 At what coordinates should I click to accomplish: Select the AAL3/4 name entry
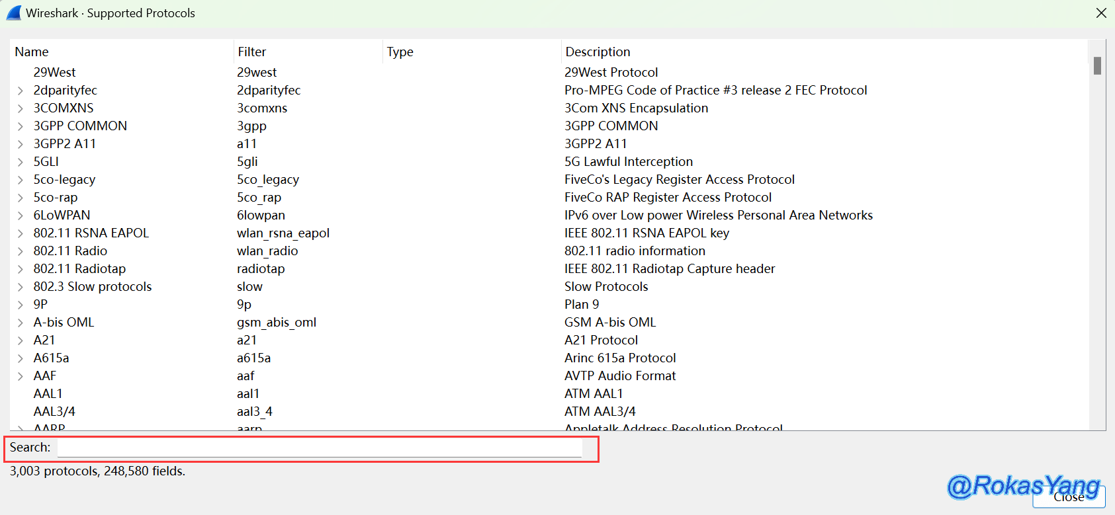click(x=54, y=411)
